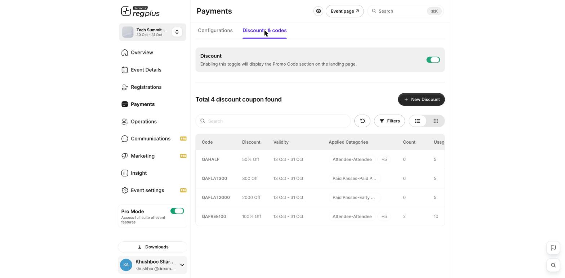
Task: Click the Operations icon
Action: click(x=125, y=121)
